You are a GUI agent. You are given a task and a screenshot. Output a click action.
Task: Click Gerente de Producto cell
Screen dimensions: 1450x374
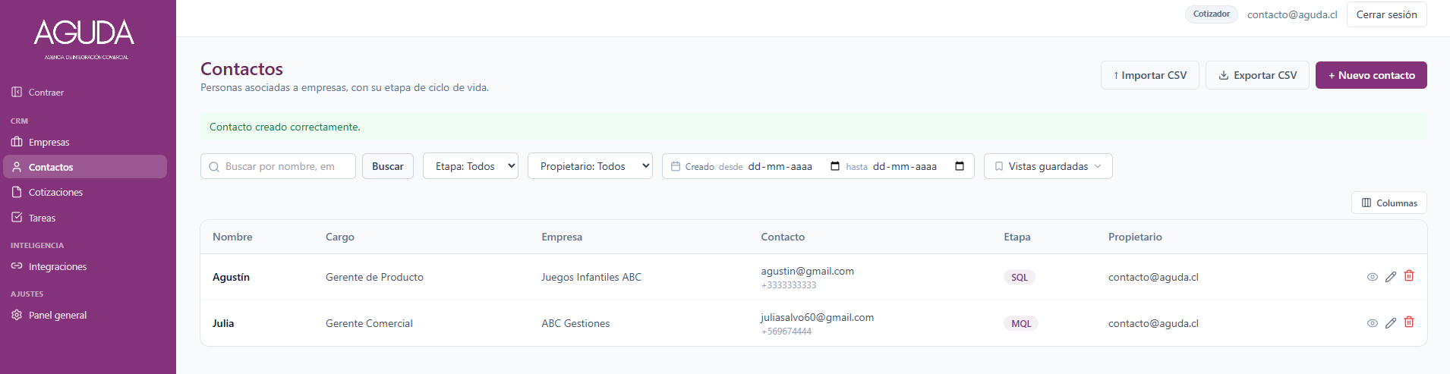click(374, 277)
